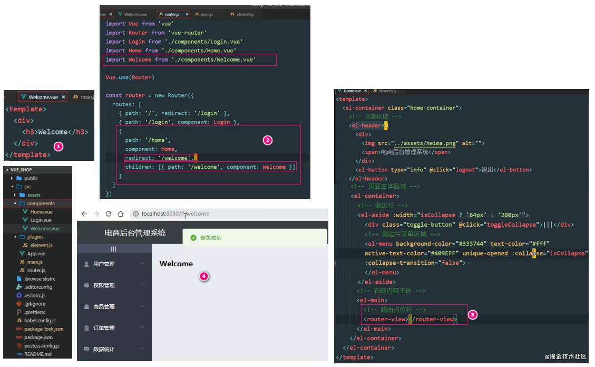The height and width of the screenshot is (367, 595).
Task: Click the 用户管理 user icon in sidebar
Action: [x=86, y=264]
